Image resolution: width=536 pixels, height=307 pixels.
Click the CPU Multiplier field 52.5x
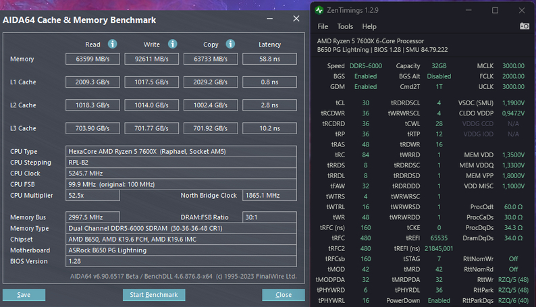tap(92, 195)
